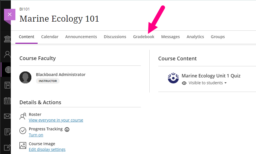The image size is (256, 154).
Task: Open the Calendar icon in the left sidebar
Action: [7, 101]
